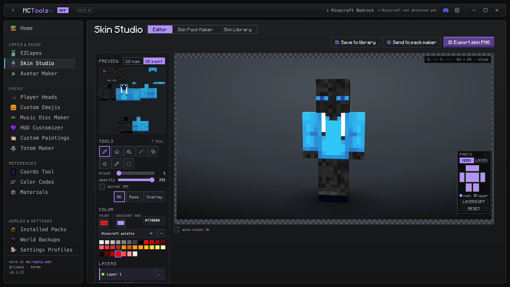Select the recycle-arrows tool

(105, 164)
